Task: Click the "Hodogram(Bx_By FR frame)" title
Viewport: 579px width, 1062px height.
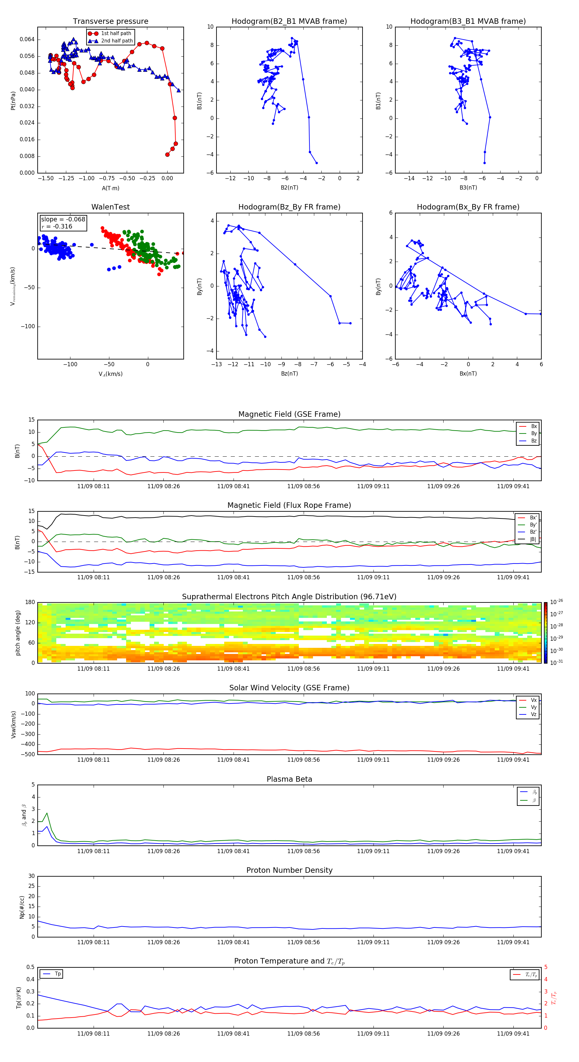Action: (x=468, y=207)
